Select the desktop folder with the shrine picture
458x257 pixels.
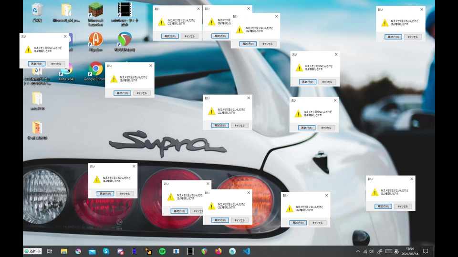click(37, 128)
